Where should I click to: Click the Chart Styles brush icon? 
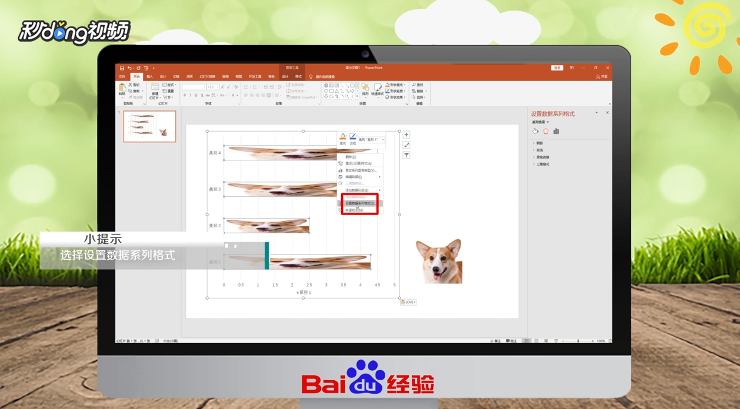pyautogui.click(x=406, y=145)
